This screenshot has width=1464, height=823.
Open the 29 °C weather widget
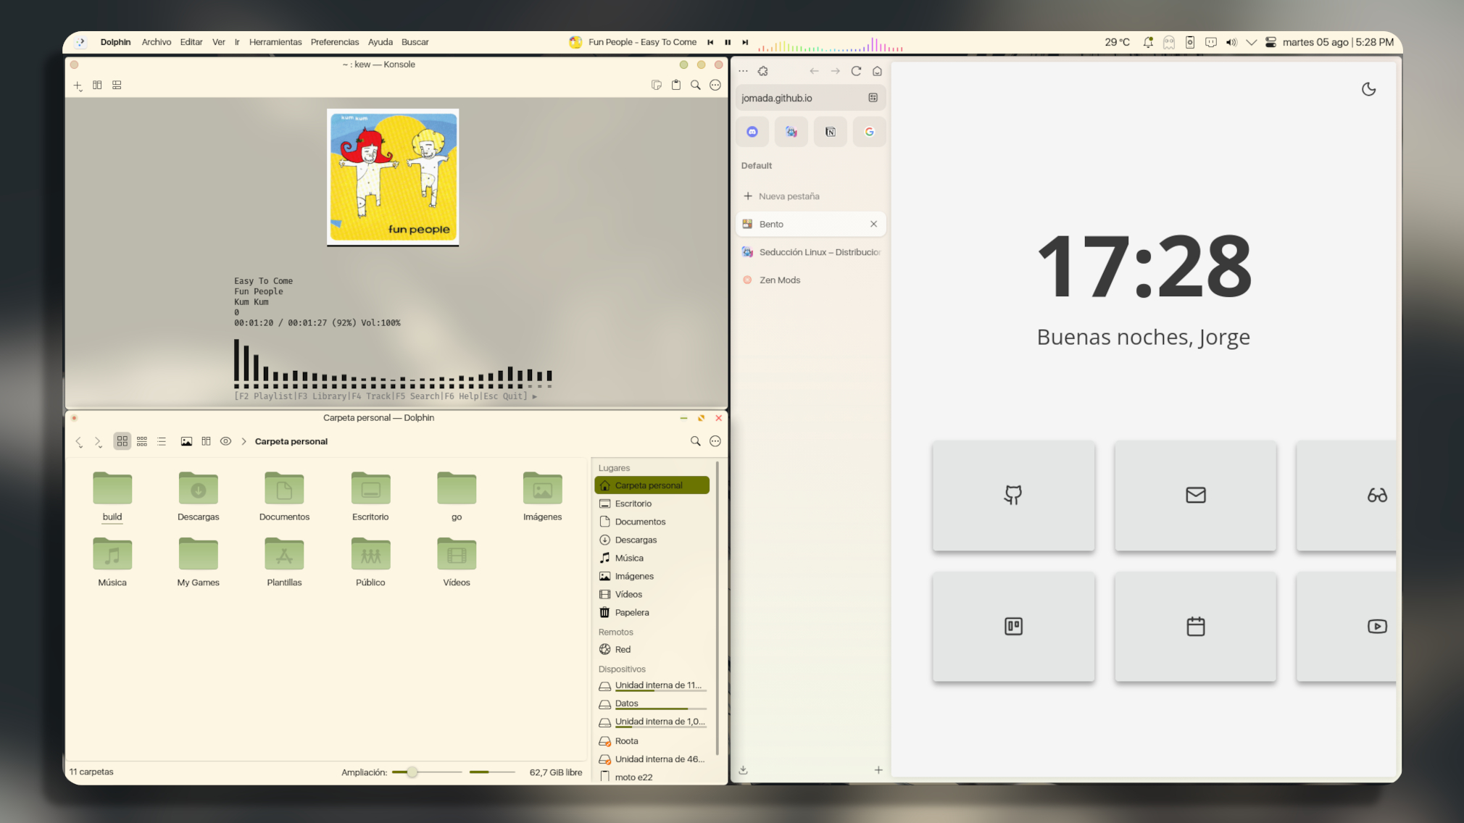pyautogui.click(x=1118, y=42)
